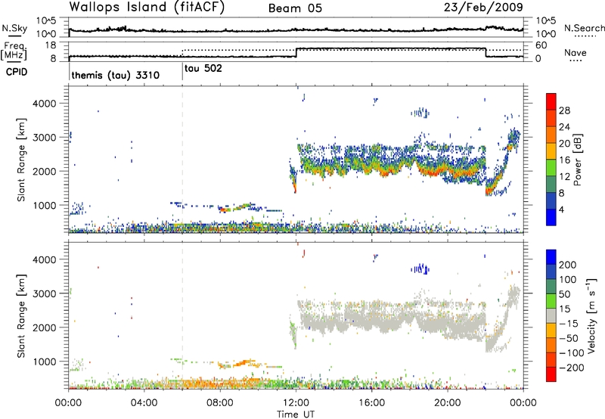Click the left '10^5' noise axis value
The width and height of the screenshot is (605, 419).
[46, 21]
